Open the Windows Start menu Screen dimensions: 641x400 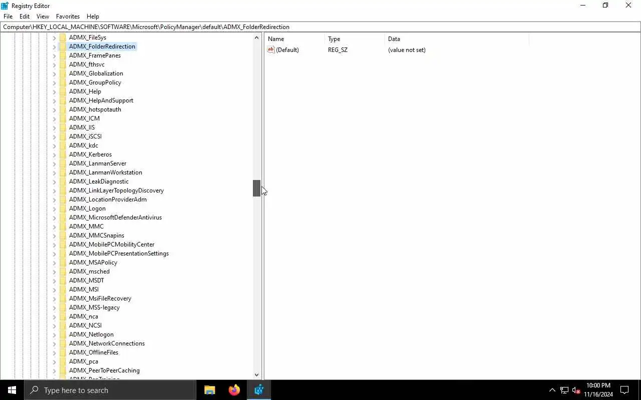(x=12, y=390)
